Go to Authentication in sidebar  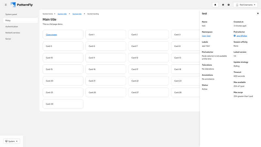coord(12,26)
